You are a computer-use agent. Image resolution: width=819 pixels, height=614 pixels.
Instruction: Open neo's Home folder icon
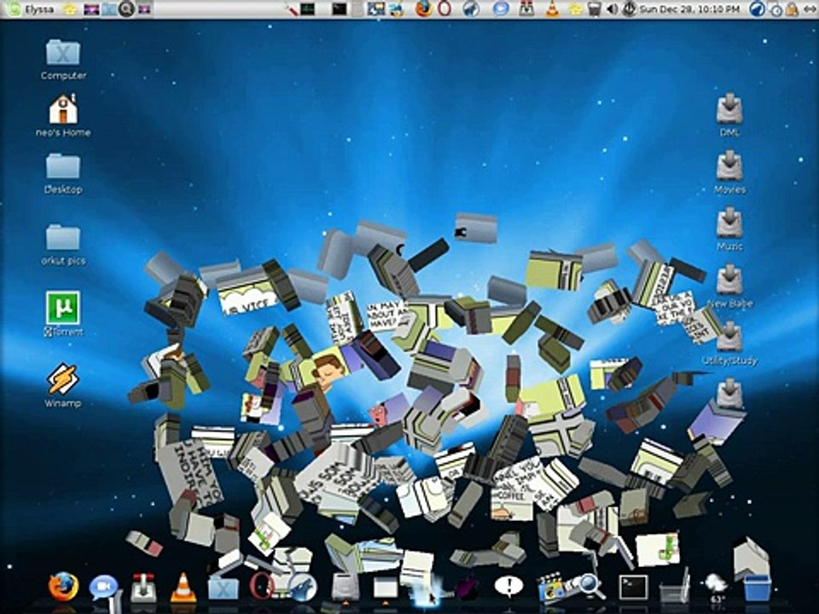click(63, 115)
